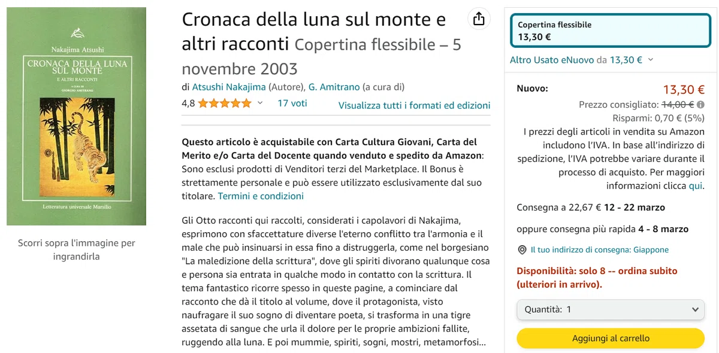Click Visualizza tutti i formati ed edizioni
Screen dimensions: 719x353
coord(414,105)
